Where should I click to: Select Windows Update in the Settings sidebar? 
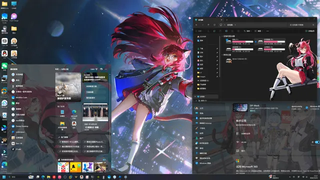pyautogui.click(x=203, y=163)
